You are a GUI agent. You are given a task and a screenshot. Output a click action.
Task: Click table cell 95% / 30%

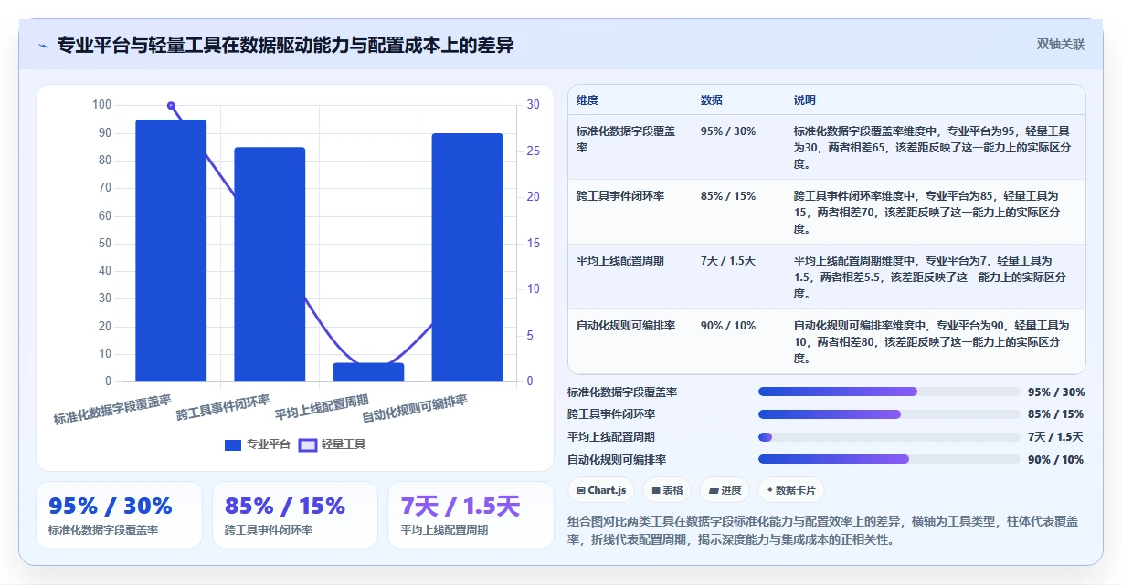tap(728, 131)
